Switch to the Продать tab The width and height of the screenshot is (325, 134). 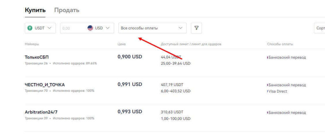tap(67, 10)
